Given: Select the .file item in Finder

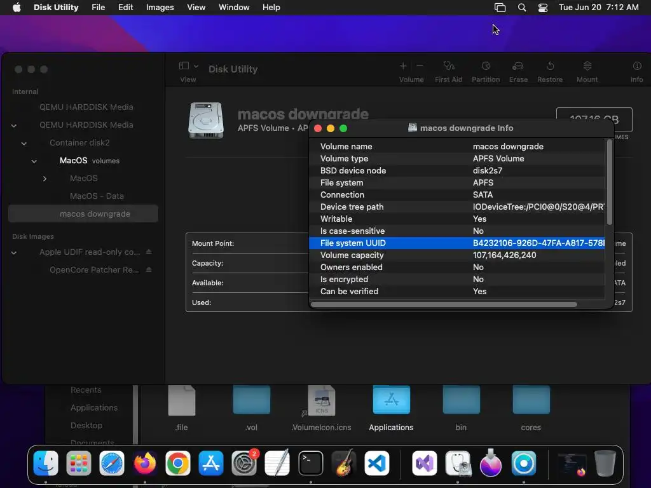Looking at the screenshot, I should [x=181, y=408].
